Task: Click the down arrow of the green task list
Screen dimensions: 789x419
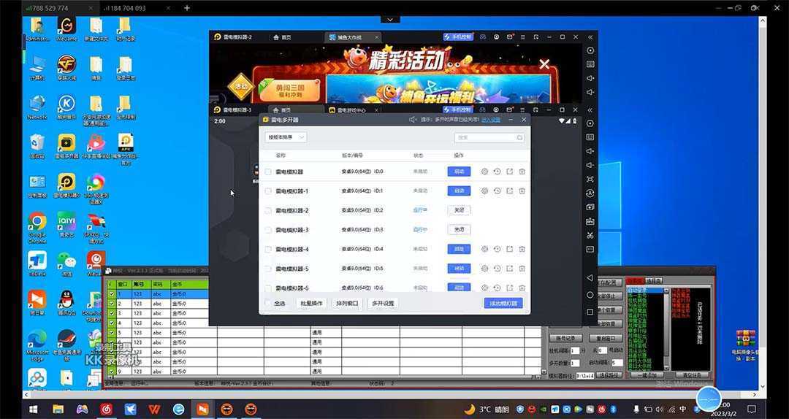Action: coord(666,366)
